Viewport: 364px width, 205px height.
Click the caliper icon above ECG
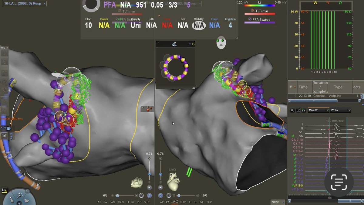pos(292,110)
